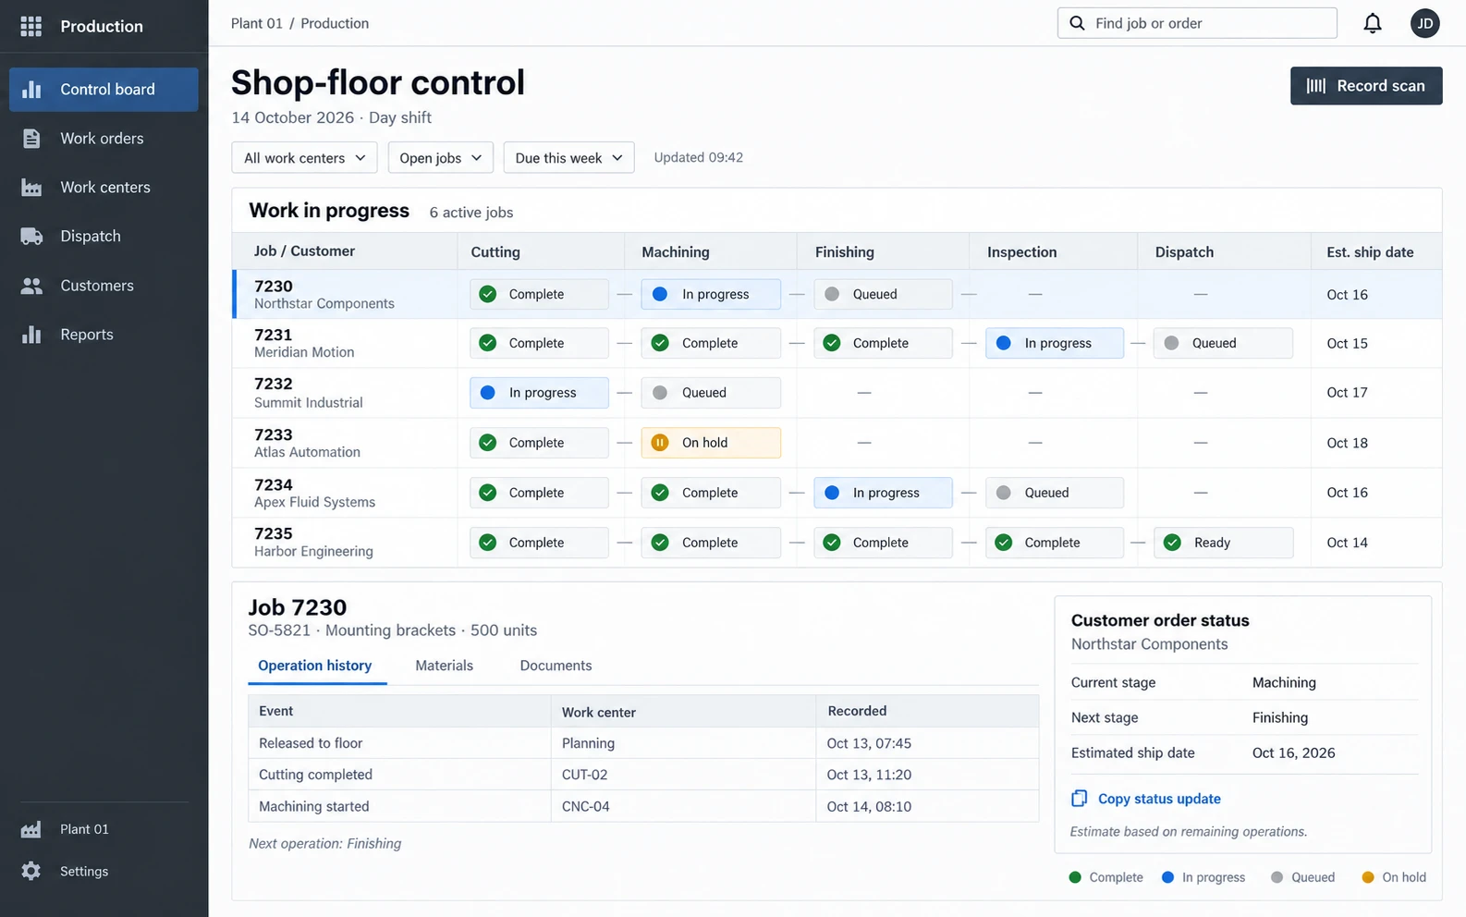This screenshot has width=1466, height=917.
Task: Click the Copy status update link
Action: click(x=1159, y=799)
